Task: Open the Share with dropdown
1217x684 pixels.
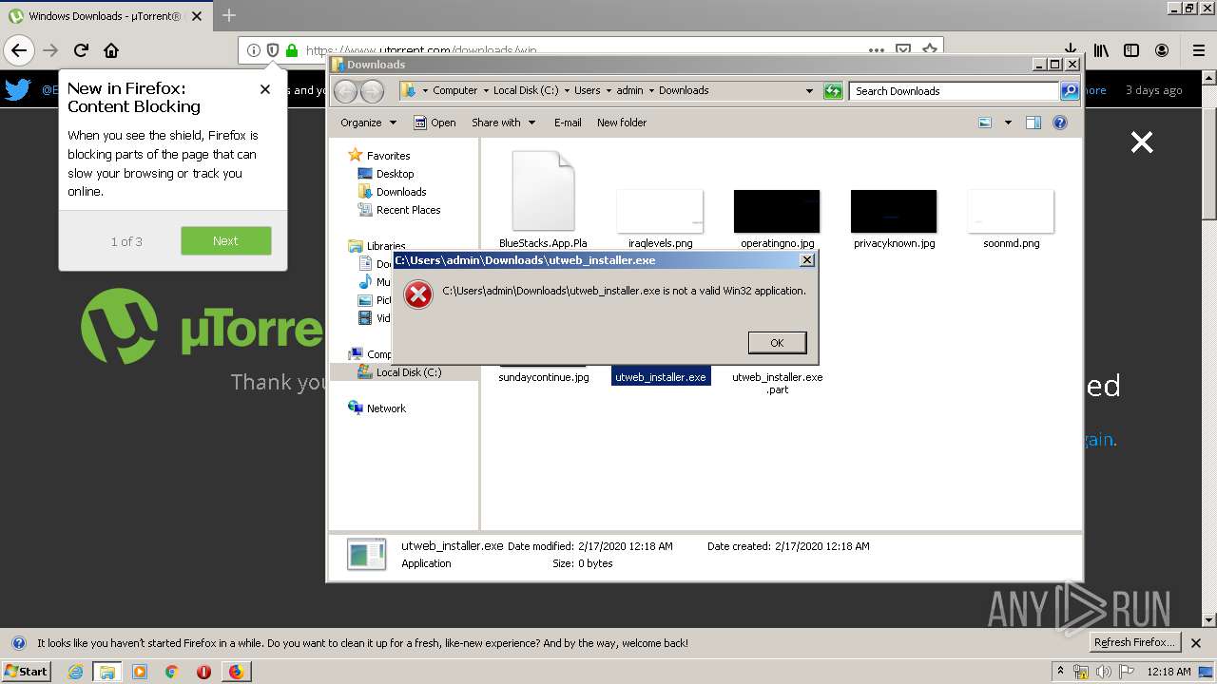Action: tap(504, 123)
